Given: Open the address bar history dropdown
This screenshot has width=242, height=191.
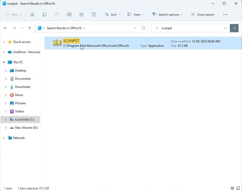Looking at the screenshot, I should pos(135,28).
